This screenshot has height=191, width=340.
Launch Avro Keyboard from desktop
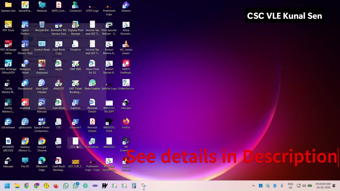click(x=42, y=67)
